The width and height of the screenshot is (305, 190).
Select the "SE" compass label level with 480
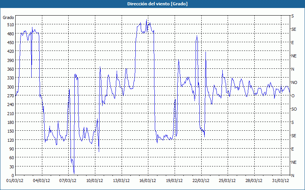(x=294, y=30)
